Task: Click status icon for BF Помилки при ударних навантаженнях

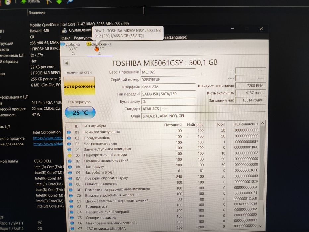Action: pos(71,190)
